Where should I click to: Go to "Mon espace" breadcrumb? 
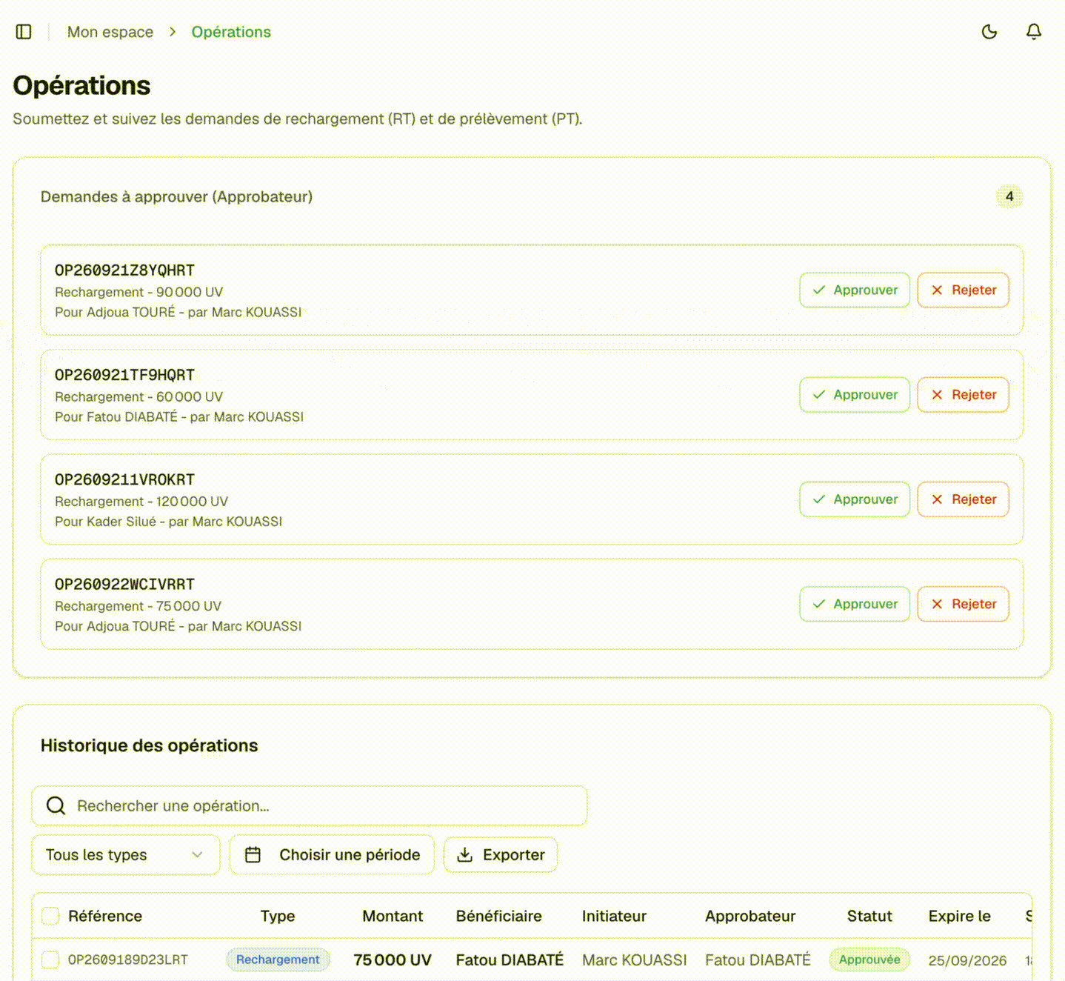tap(110, 32)
